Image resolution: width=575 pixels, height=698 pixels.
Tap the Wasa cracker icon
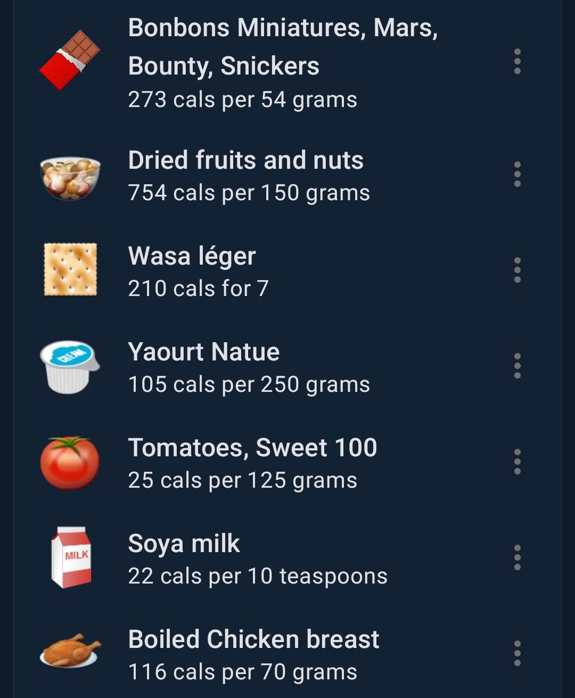[x=70, y=269]
